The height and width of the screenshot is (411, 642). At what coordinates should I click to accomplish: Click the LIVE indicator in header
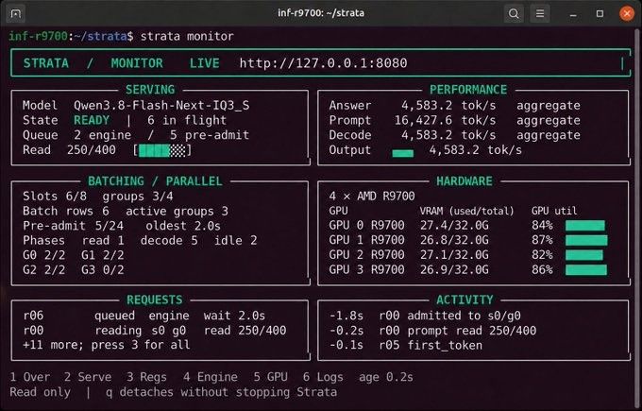pyautogui.click(x=204, y=63)
